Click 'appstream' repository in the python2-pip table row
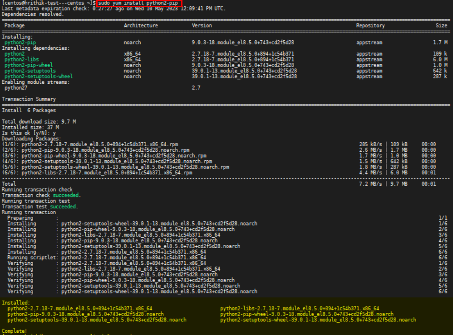This screenshot has height=335, width=453. pyautogui.click(x=369, y=43)
